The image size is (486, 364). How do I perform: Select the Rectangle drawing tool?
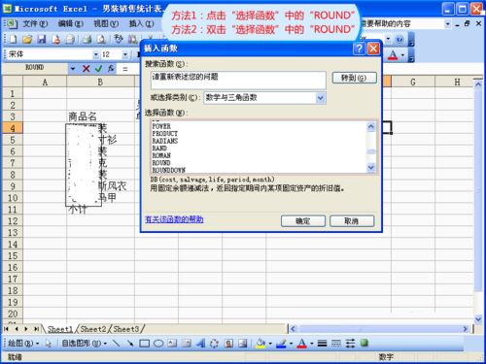click(144, 344)
